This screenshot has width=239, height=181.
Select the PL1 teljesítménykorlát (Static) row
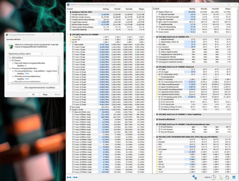point(193,92)
